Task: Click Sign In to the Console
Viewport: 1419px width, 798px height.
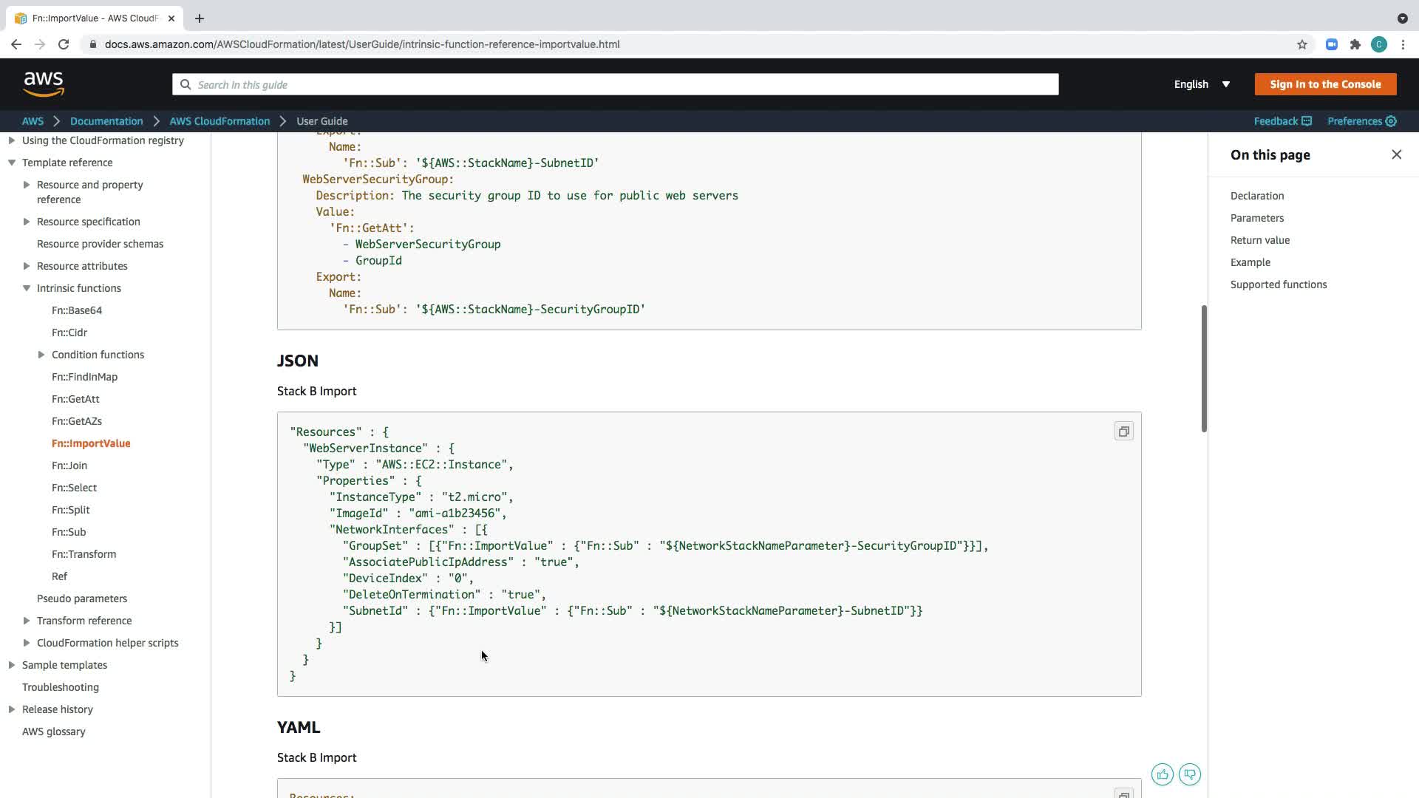Action: pyautogui.click(x=1324, y=84)
